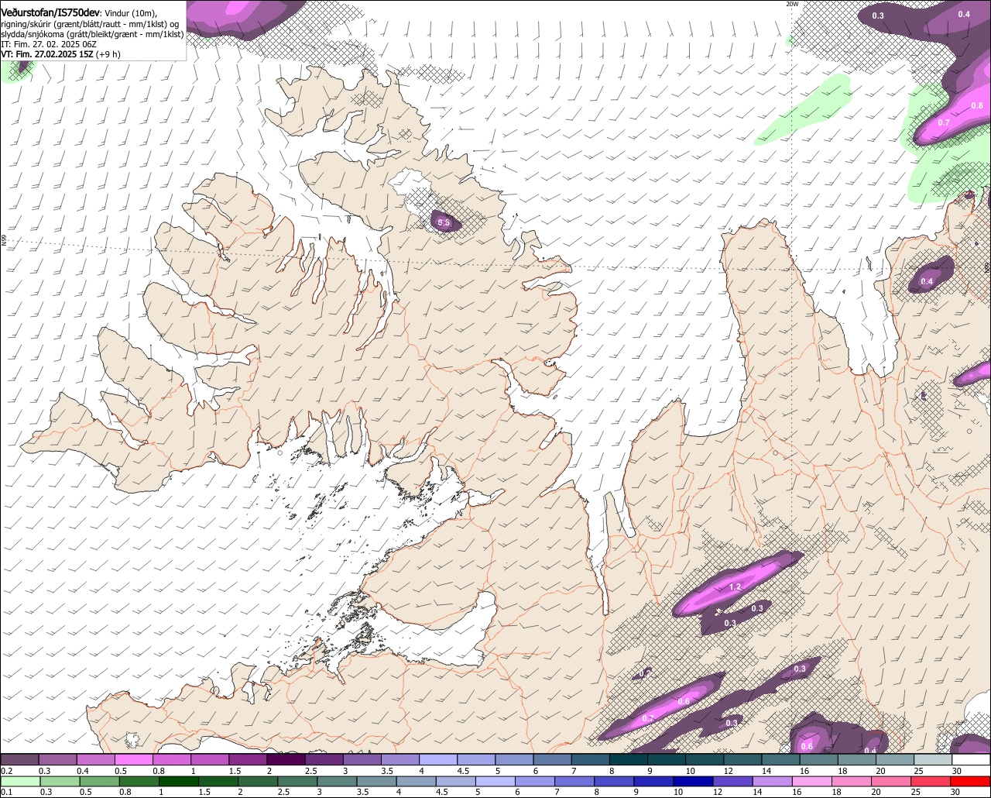Viewport: 991px width, 798px height.
Task: Click the 0.2 tick label on the upper scale
Action: point(6,771)
